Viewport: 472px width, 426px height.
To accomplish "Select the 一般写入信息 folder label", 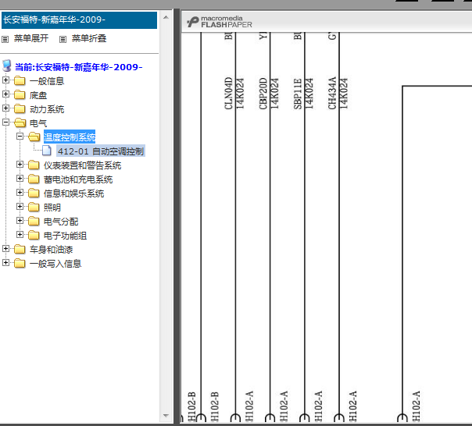I will coord(55,264).
